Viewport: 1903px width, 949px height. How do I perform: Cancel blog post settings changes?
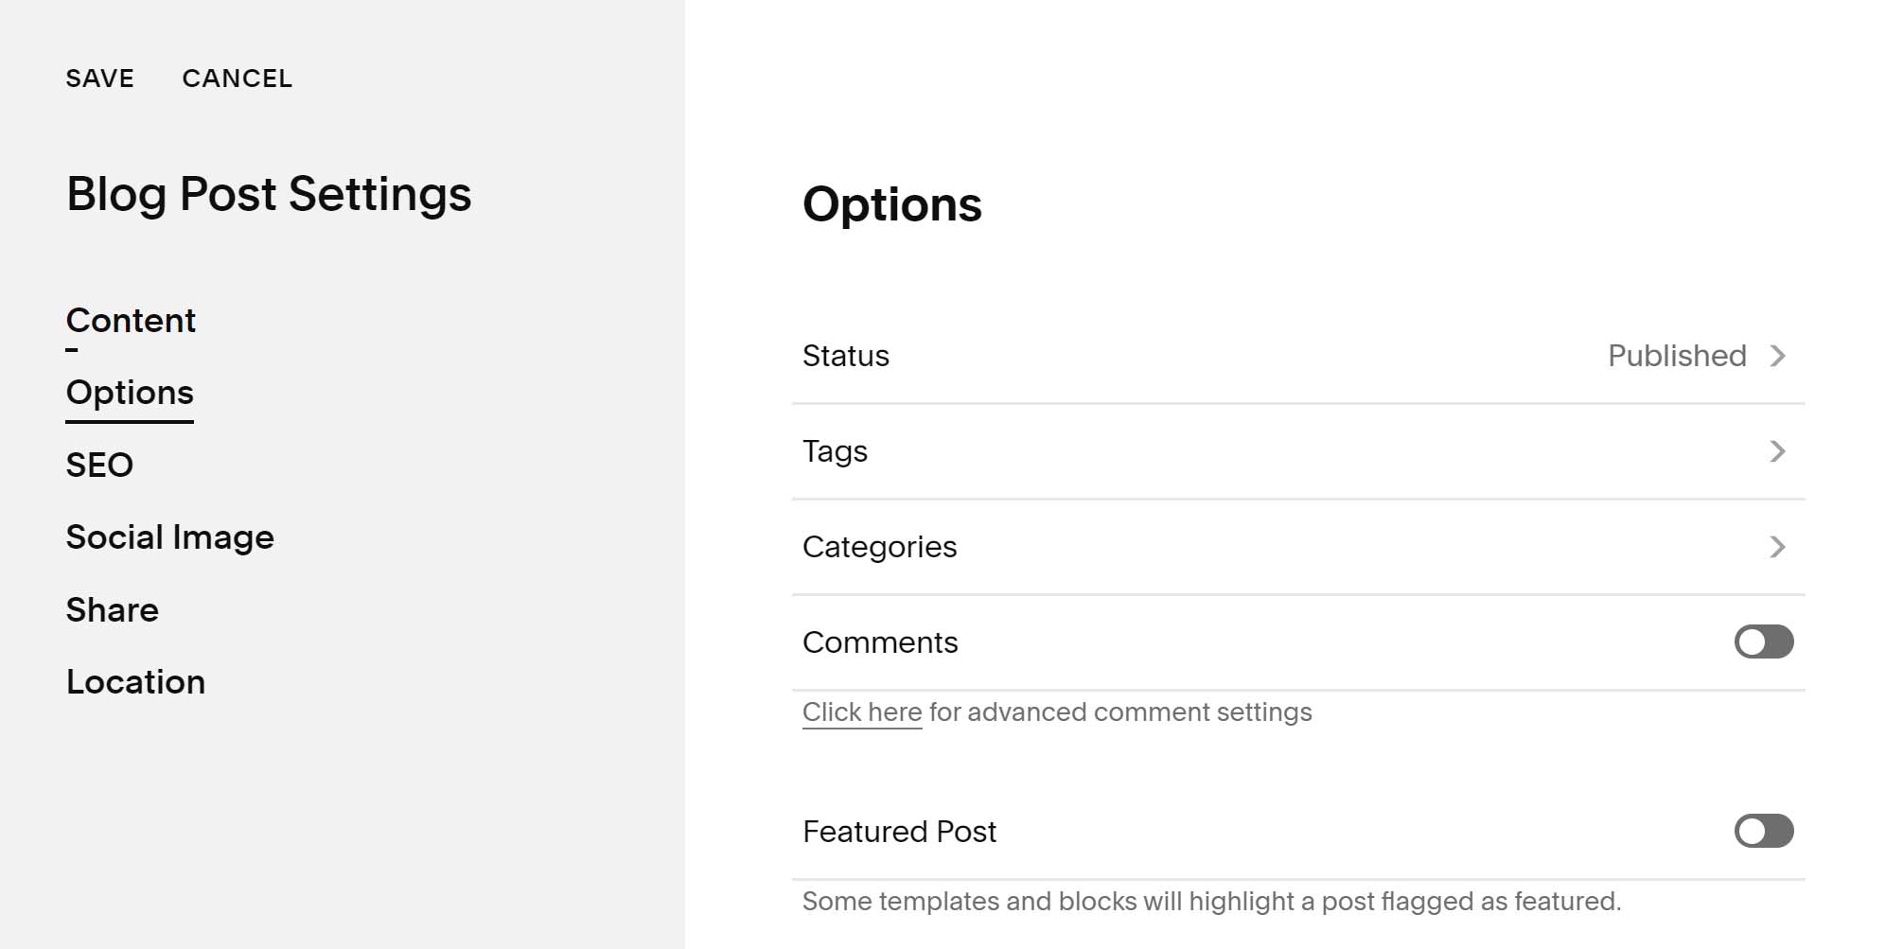point(238,79)
